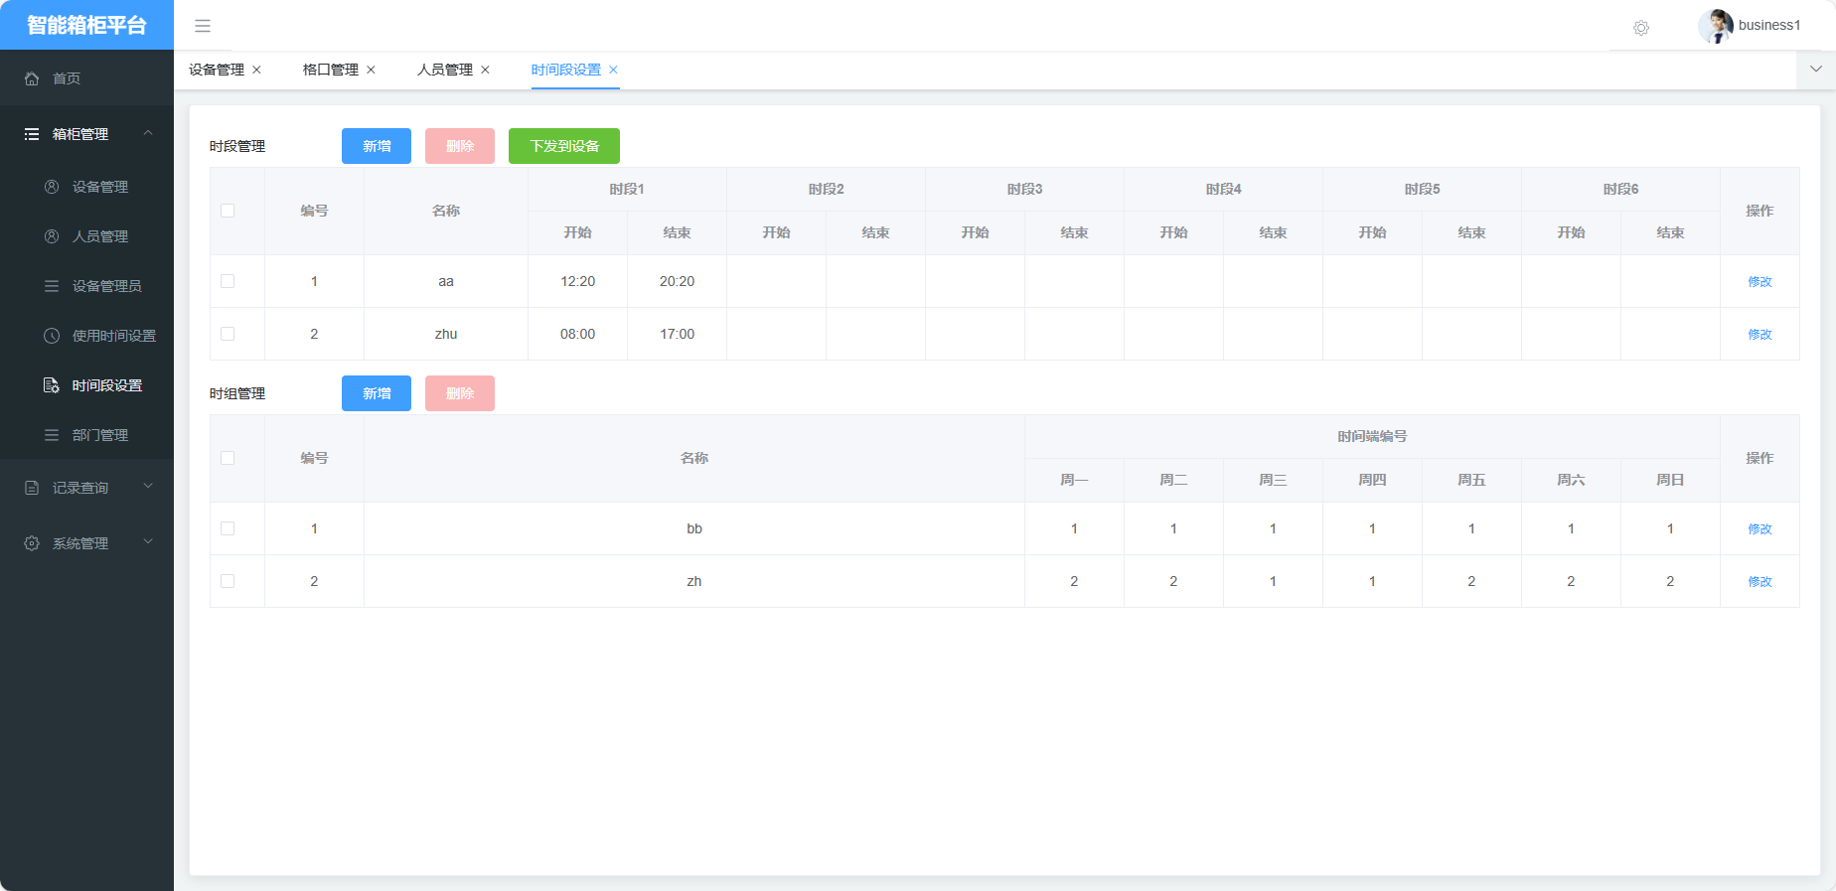This screenshot has height=891, width=1836.
Task: Select the checkbox for time group zh
Action: pos(228,581)
